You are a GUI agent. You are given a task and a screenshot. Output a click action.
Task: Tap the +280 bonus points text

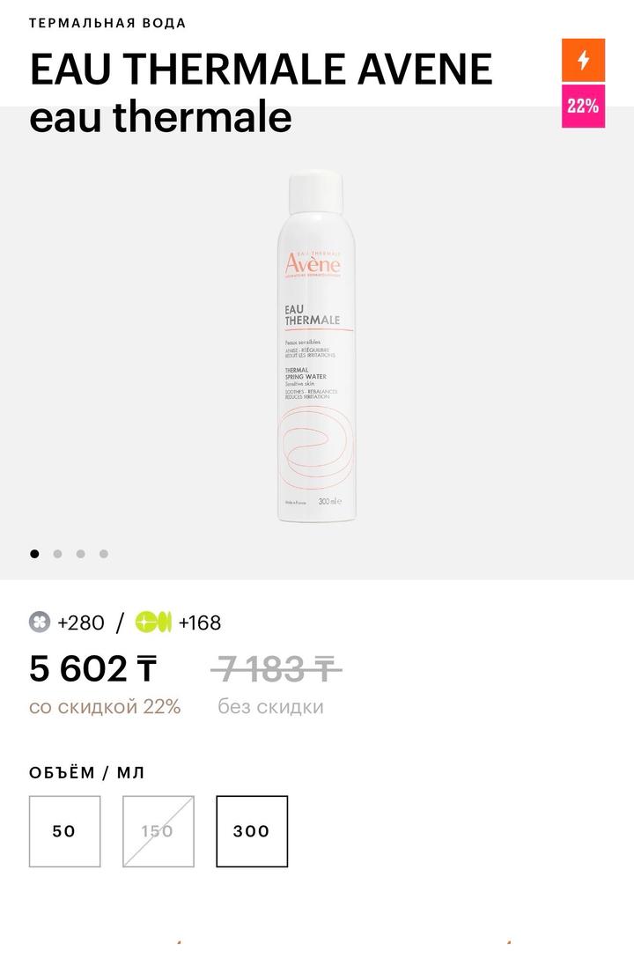pyautogui.click(x=81, y=623)
